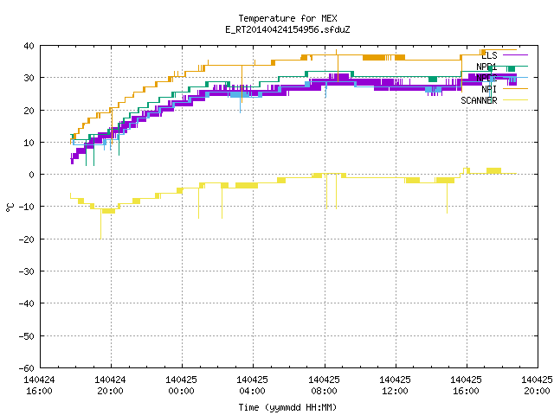This screenshot has width=554, height=415.
Task: Click the y-axis label -50
Action: (x=27, y=336)
